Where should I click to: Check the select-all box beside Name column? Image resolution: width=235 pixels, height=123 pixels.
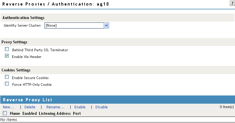point(5,113)
